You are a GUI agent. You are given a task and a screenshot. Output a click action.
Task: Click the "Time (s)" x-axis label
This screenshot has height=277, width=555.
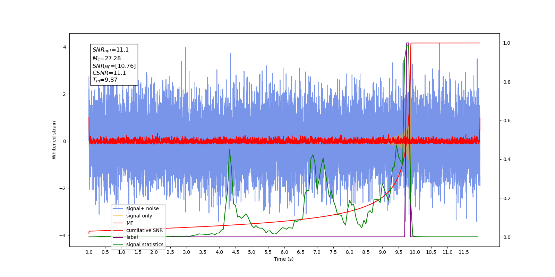pos(284,259)
